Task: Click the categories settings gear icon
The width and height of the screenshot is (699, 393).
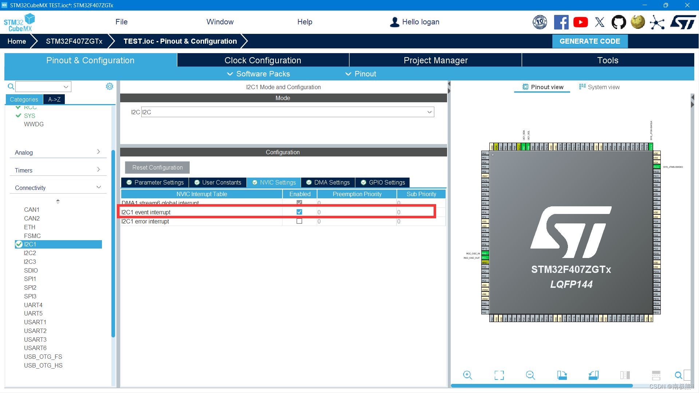Action: (x=109, y=86)
